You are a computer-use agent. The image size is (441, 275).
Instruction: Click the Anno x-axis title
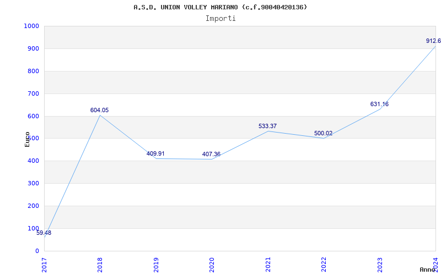tap(428, 269)
